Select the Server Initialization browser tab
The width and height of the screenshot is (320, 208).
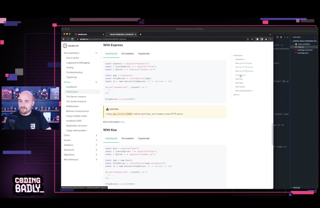click(121, 34)
